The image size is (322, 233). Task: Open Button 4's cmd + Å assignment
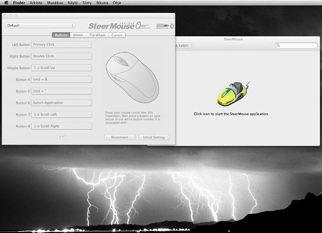pos(62,79)
